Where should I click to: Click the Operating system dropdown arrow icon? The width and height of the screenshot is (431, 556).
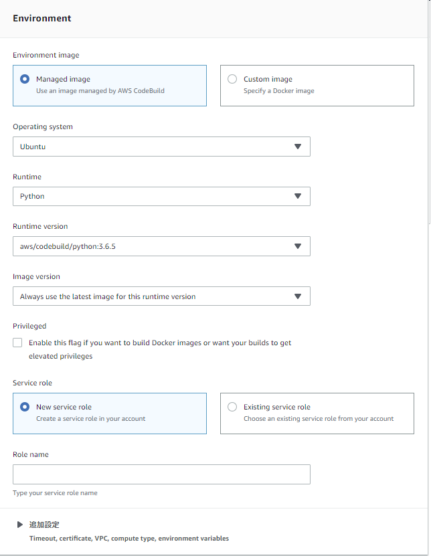click(x=298, y=147)
